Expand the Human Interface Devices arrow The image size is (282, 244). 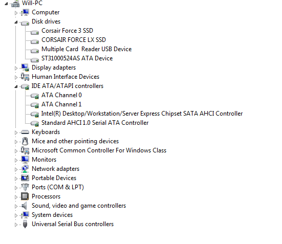[16, 77]
